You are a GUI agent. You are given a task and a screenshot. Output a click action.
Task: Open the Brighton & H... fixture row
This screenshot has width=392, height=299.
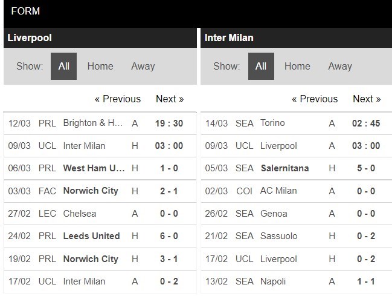click(100, 123)
